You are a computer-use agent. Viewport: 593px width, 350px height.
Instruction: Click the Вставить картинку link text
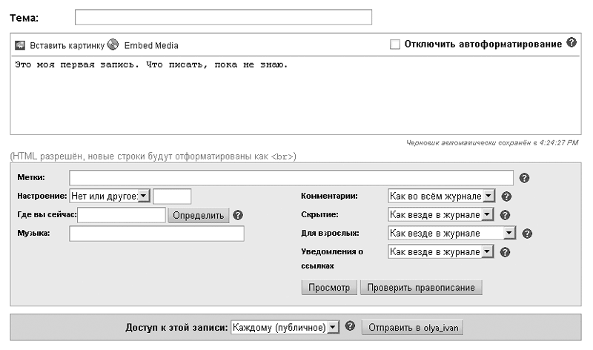pyautogui.click(x=67, y=45)
